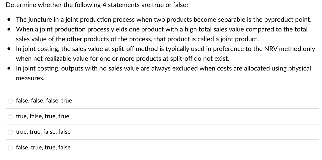Click the answer text "true, true, false, false"
This screenshot has height=160, width=322.
(43, 132)
